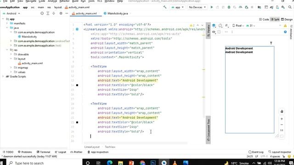Screen dimensions: 294x165
Task: Open the Project Structure folder icon in toolbar
Action: tap(259, 7)
